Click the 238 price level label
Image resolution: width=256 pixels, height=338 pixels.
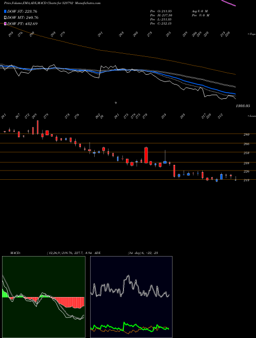(x=246, y=163)
